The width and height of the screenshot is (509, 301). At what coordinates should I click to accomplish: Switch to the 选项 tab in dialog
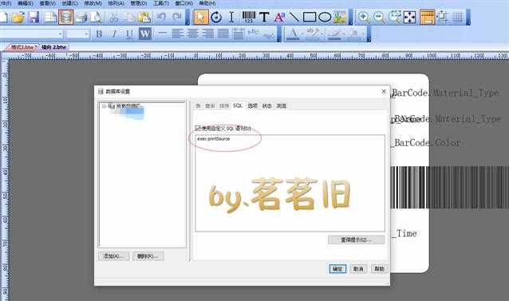(x=253, y=106)
